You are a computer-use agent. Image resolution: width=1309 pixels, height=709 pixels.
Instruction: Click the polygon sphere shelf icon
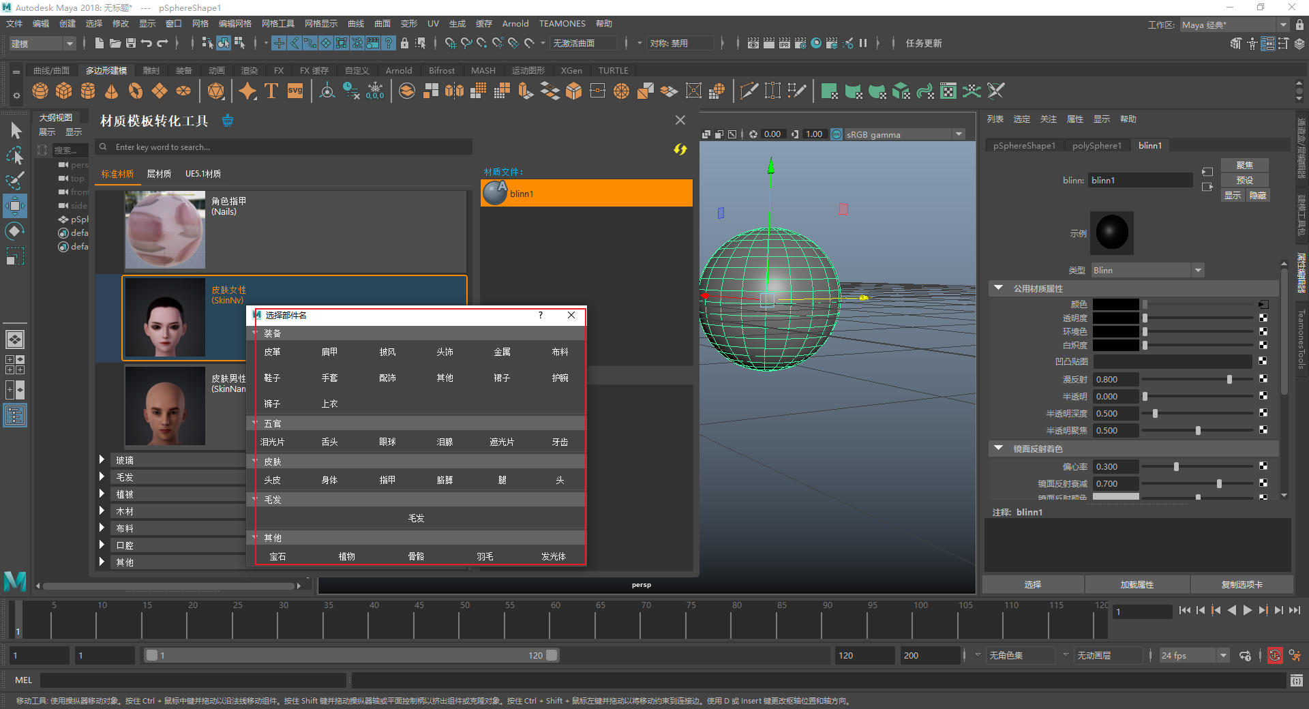coord(40,91)
